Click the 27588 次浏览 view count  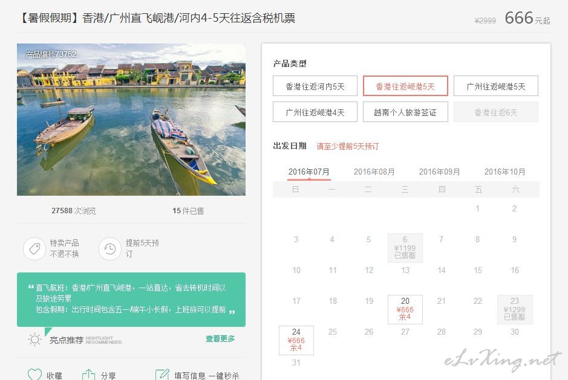coord(74,211)
